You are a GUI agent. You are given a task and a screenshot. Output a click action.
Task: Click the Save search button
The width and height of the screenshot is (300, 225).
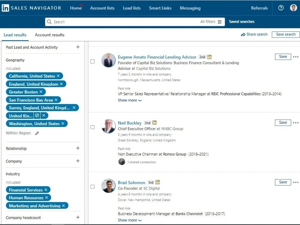click(x=286, y=34)
